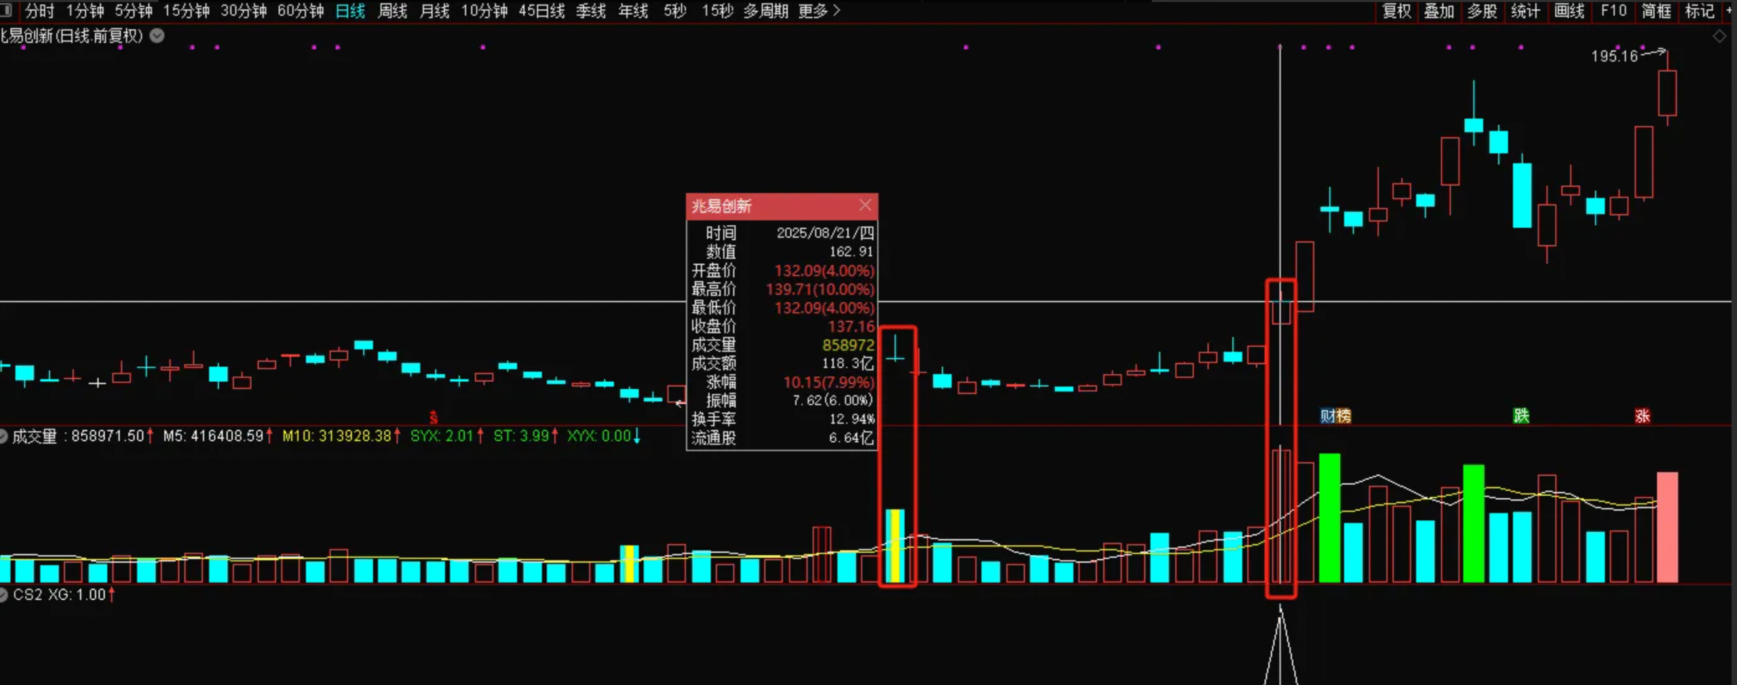The height and width of the screenshot is (685, 1737).
Task: Click the 简框 simple frame icon
Action: (1656, 12)
